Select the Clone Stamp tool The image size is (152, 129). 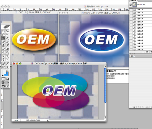click(3, 45)
